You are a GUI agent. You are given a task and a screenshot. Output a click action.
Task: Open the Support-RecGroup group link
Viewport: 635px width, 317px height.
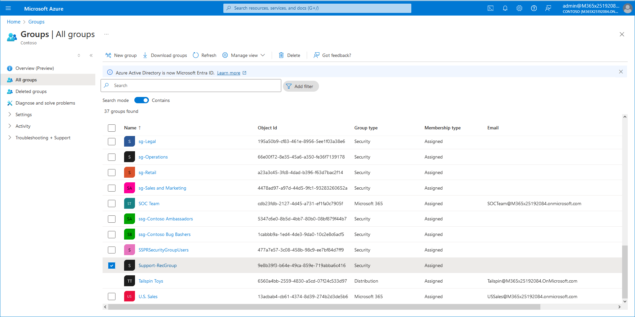coord(158,265)
